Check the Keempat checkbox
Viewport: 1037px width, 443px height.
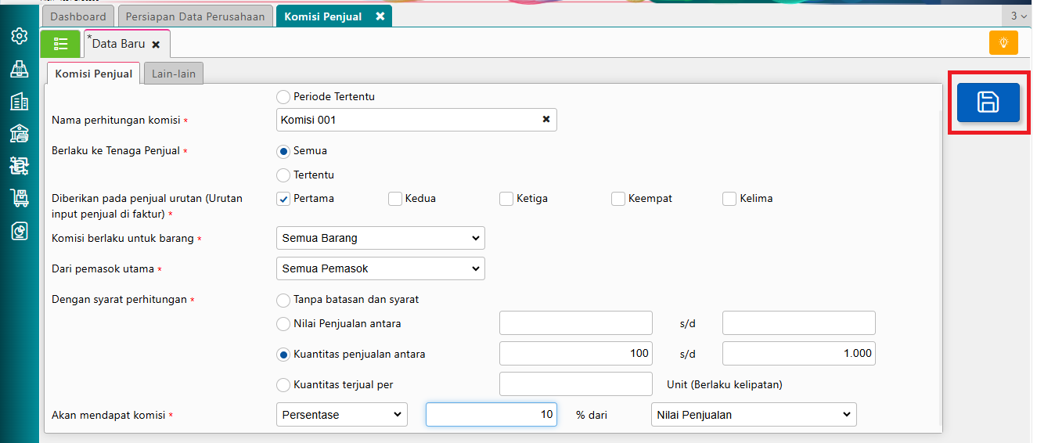(x=618, y=199)
